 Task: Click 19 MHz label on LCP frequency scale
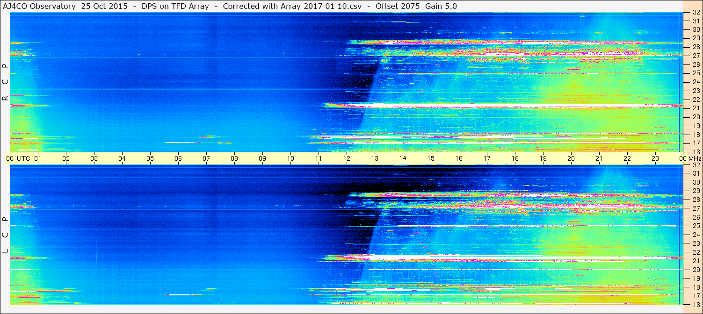coord(696,278)
